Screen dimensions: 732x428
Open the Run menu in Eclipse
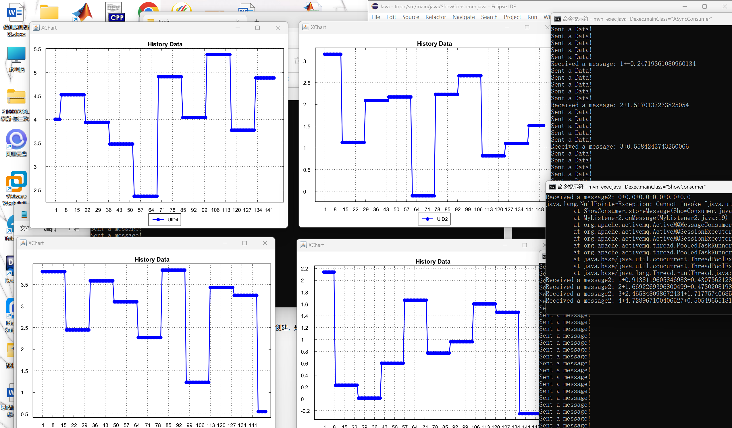tap(532, 17)
